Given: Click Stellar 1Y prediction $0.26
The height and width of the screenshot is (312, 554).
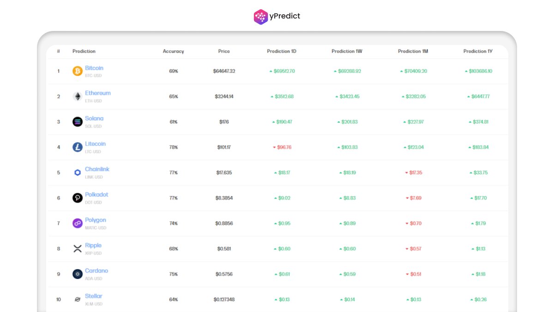Looking at the screenshot, I should pos(478,300).
